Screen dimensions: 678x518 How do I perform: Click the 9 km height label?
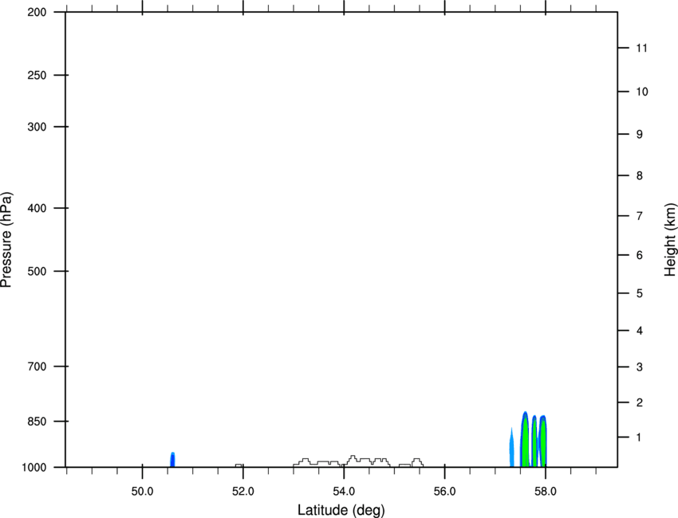640,135
